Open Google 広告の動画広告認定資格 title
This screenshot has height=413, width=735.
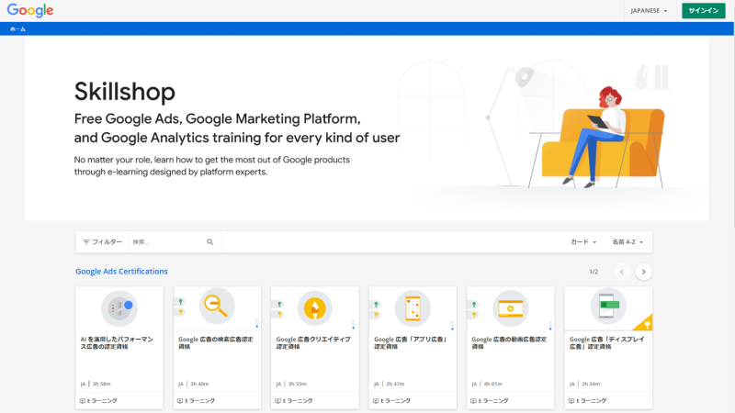(x=509, y=342)
